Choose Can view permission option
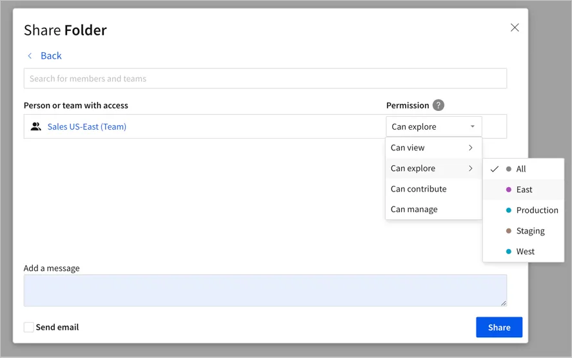Image resolution: width=572 pixels, height=358 pixels. pyautogui.click(x=433, y=148)
